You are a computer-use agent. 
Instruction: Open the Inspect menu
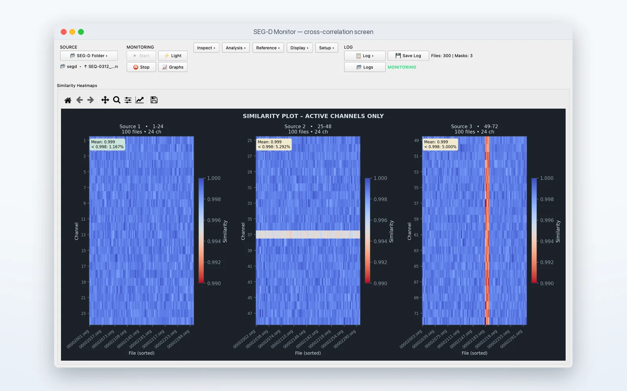(x=206, y=48)
